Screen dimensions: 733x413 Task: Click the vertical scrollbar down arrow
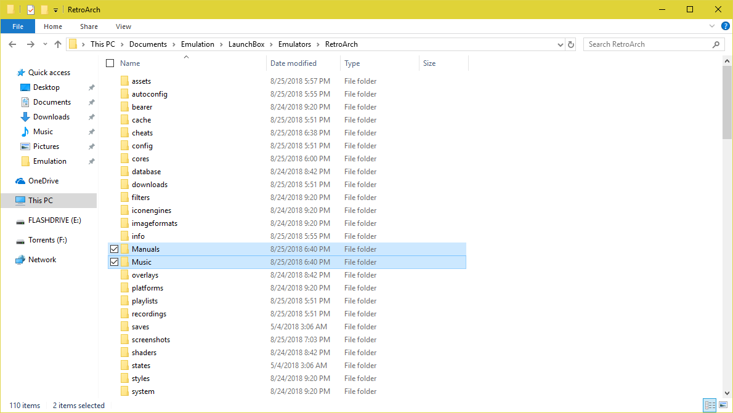pyautogui.click(x=727, y=393)
